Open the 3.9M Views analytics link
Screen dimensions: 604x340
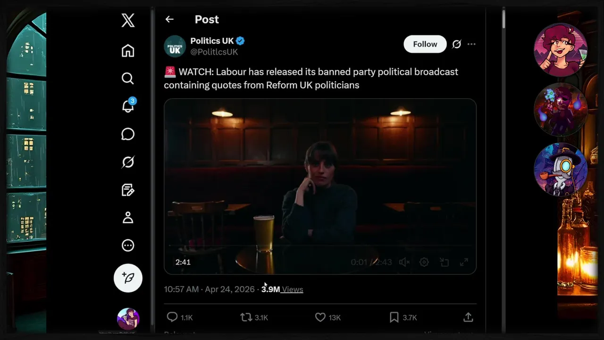point(282,289)
